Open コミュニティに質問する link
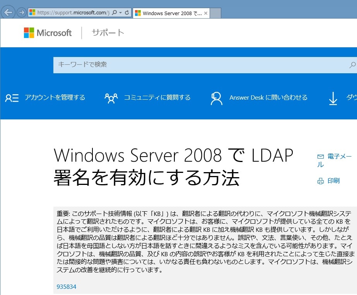Viewport: 357px width, 295px height. click(157, 98)
